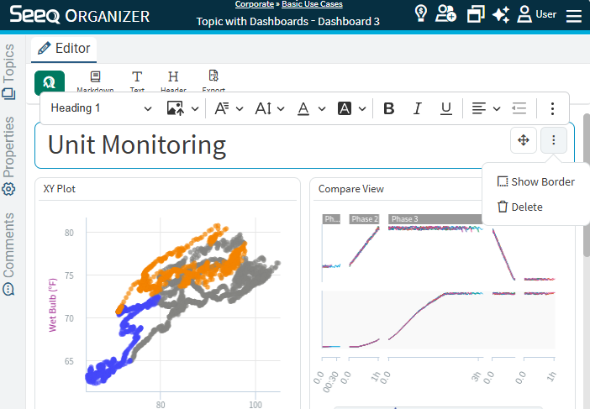Toggle italic formatting

coord(417,108)
